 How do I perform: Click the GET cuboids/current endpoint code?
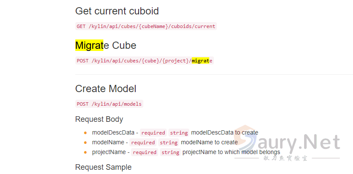[x=146, y=26]
